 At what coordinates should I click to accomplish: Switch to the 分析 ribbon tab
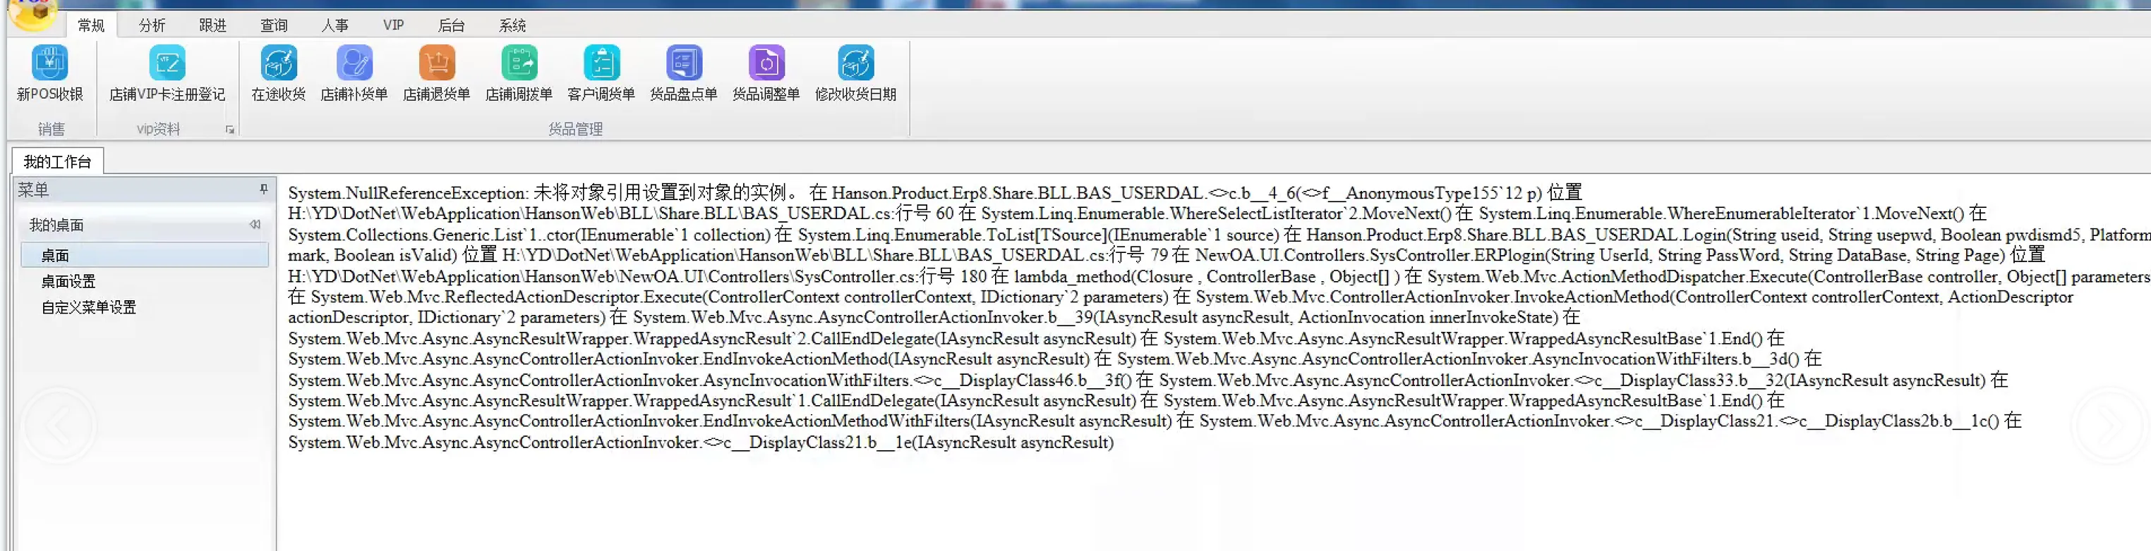[x=152, y=26]
